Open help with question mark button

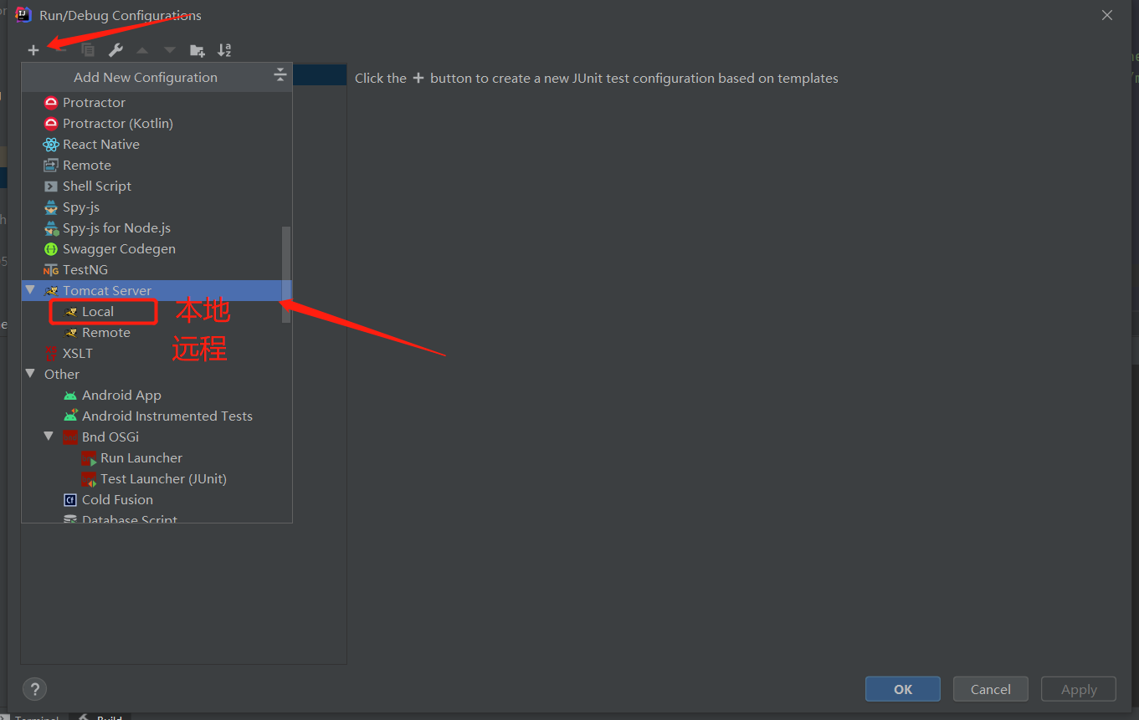pyautogui.click(x=34, y=689)
